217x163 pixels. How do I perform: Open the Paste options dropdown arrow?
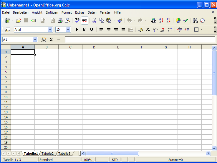coord(114,20)
